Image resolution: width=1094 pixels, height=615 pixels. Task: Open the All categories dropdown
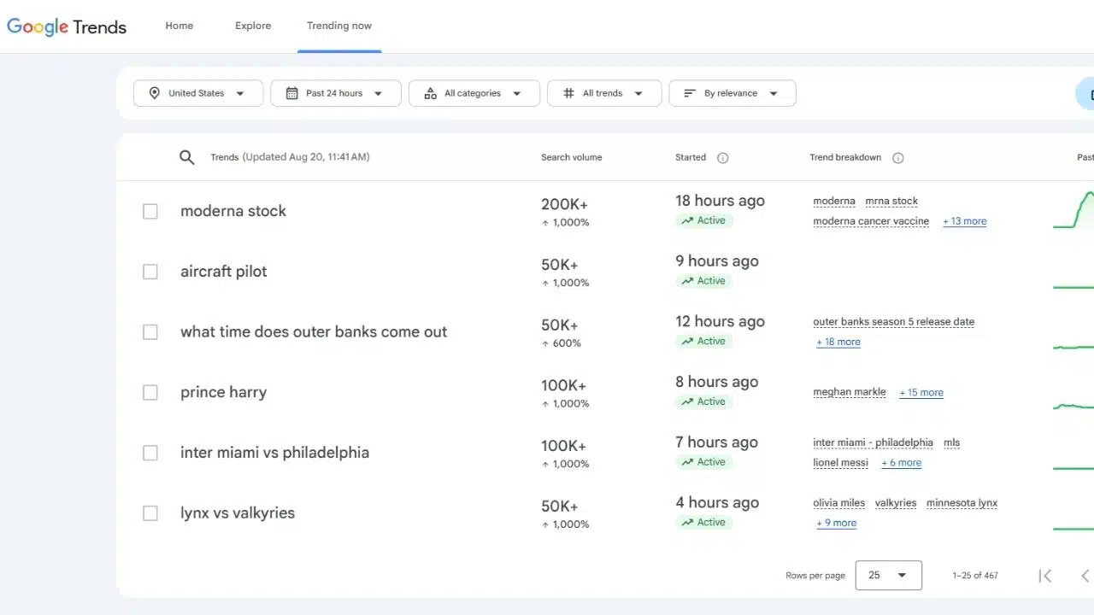pyautogui.click(x=474, y=93)
